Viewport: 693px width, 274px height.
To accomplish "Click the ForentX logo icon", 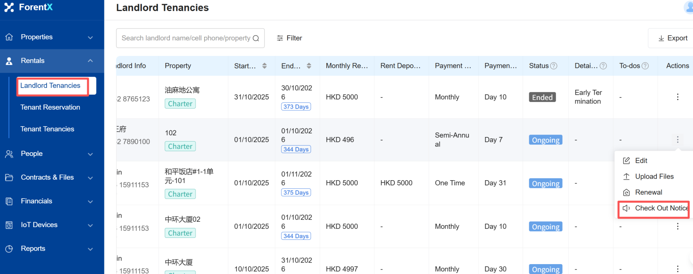I will pos(9,7).
